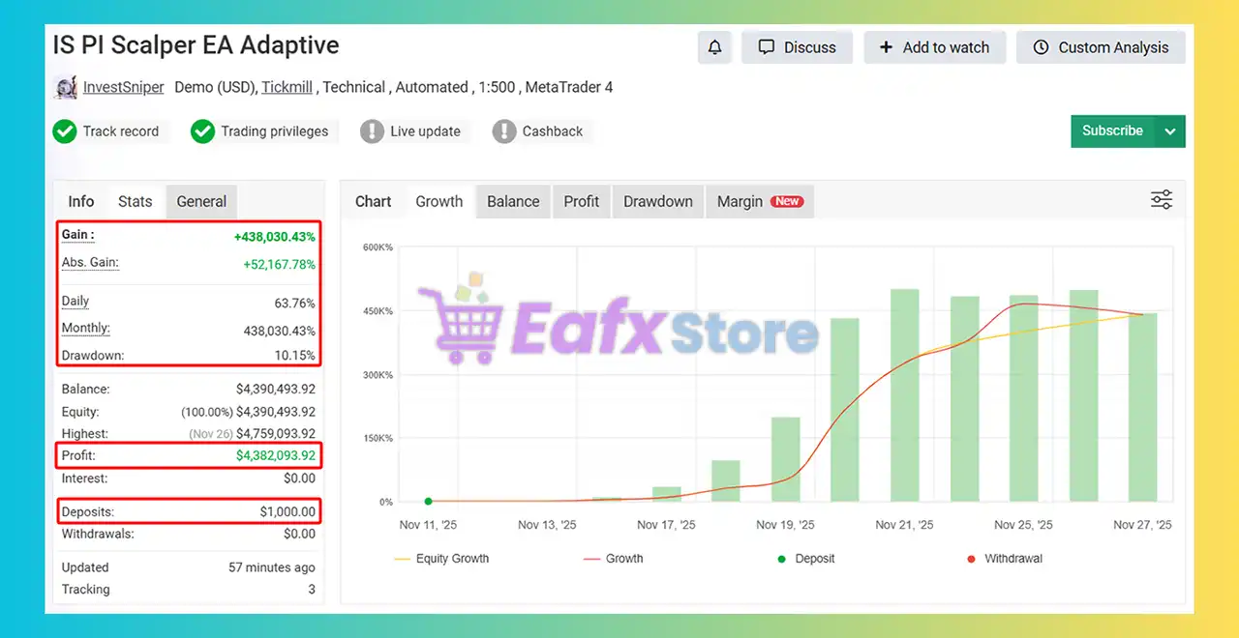The height and width of the screenshot is (638, 1239).
Task: Click the notification bell icon
Action: point(715,47)
